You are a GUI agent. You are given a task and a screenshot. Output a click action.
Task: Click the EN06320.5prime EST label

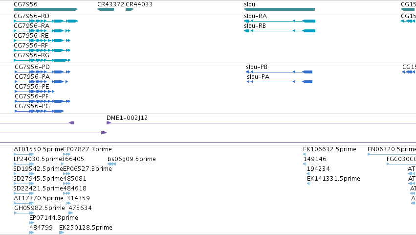click(392, 149)
